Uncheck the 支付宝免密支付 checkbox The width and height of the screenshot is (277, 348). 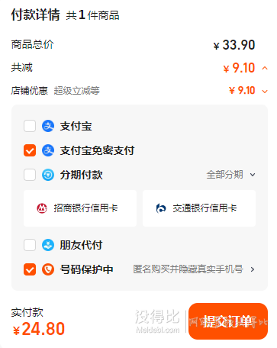[30, 150]
